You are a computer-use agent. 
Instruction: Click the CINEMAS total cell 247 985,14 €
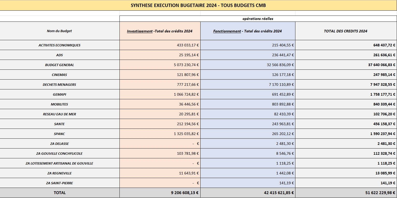pos(384,75)
